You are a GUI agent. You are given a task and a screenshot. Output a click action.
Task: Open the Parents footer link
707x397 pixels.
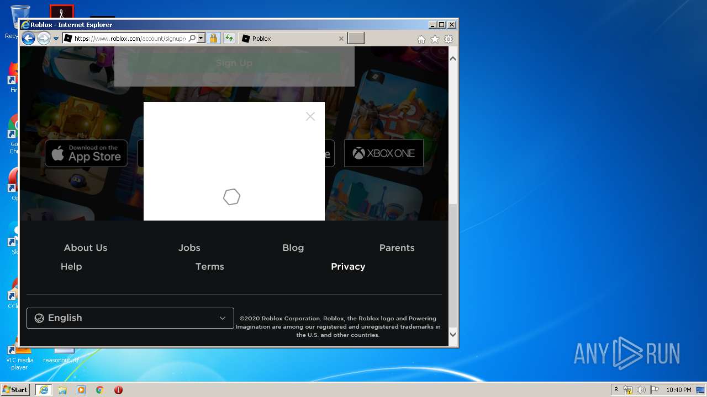(397, 248)
